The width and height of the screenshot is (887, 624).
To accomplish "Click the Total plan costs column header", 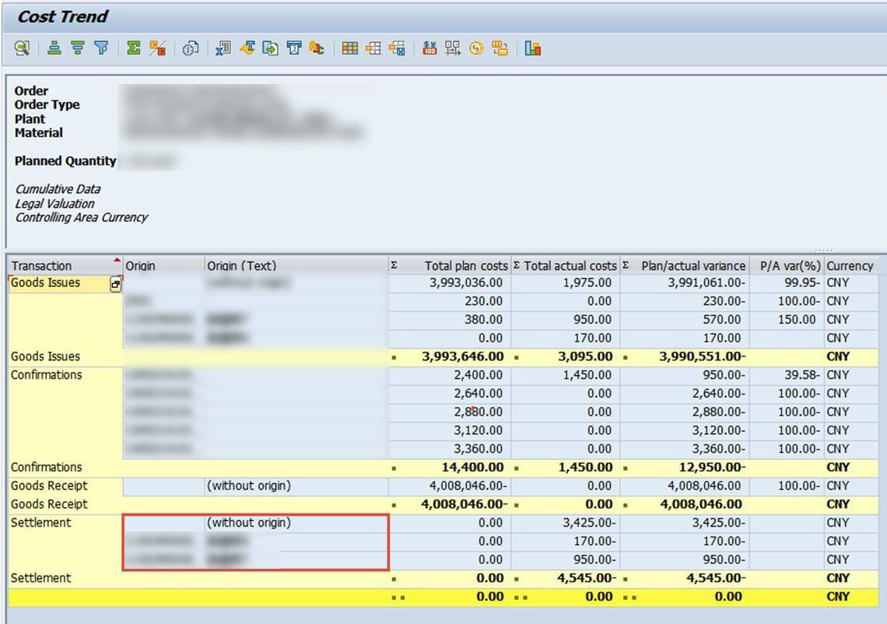I will click(x=450, y=265).
